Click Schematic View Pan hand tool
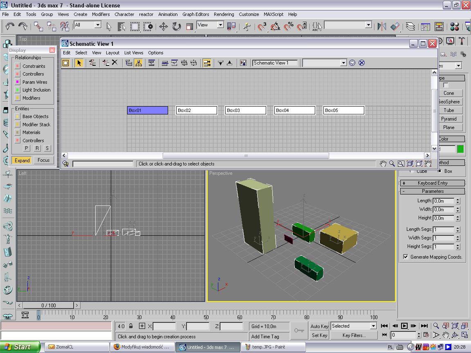 383,163
